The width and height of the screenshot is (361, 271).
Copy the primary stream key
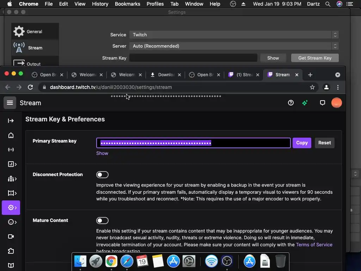302,143
